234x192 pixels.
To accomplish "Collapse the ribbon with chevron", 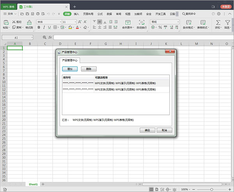I will (230, 14).
